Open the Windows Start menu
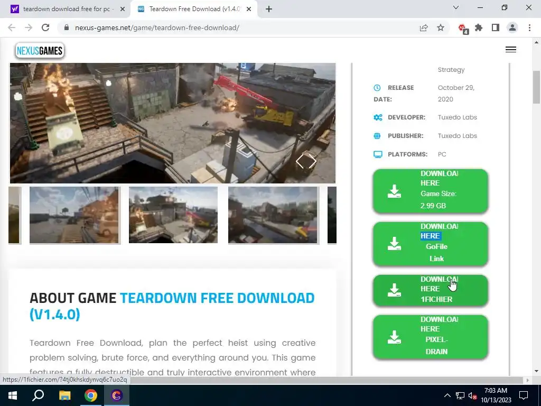 (x=13, y=395)
